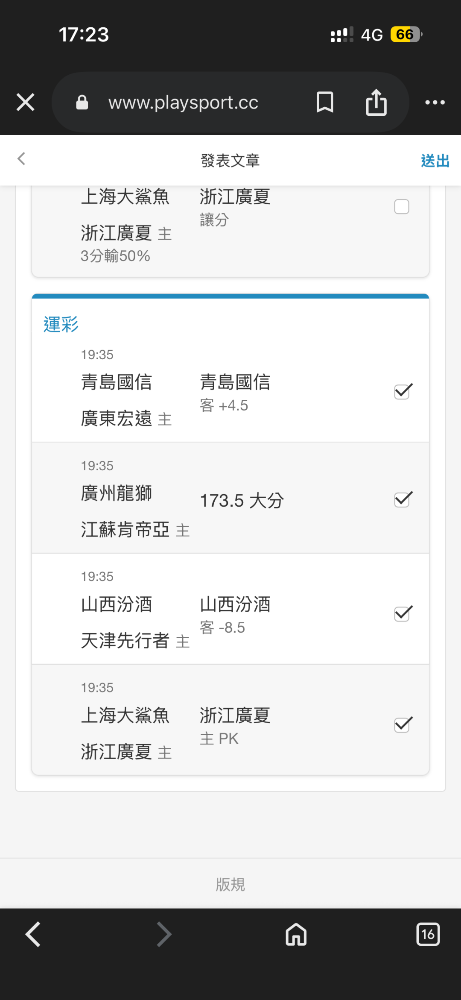Screen dimensions: 461x1000
Task: Check the 浙江廣夏 讓分 checkbox
Action: tap(402, 207)
